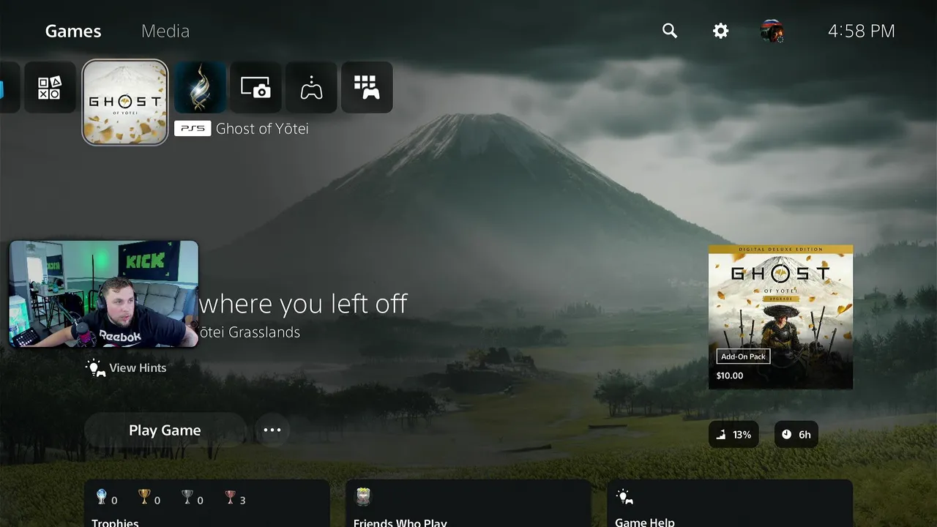Click the PS5 platform badge
This screenshot has width=937, height=527.
pyautogui.click(x=193, y=129)
